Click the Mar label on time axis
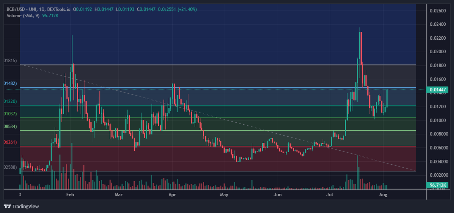The image size is (454, 213). click(119, 195)
